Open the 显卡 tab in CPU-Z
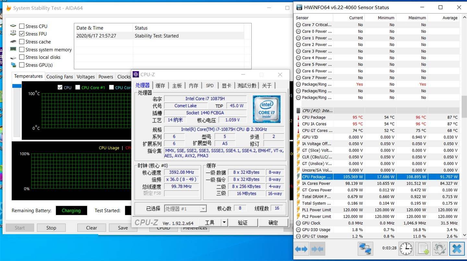Viewport: 467px width, 261px height. pyautogui.click(x=226, y=85)
